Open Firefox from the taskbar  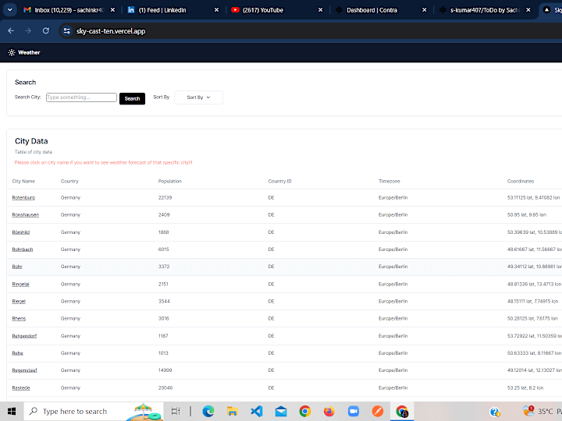tap(329, 412)
